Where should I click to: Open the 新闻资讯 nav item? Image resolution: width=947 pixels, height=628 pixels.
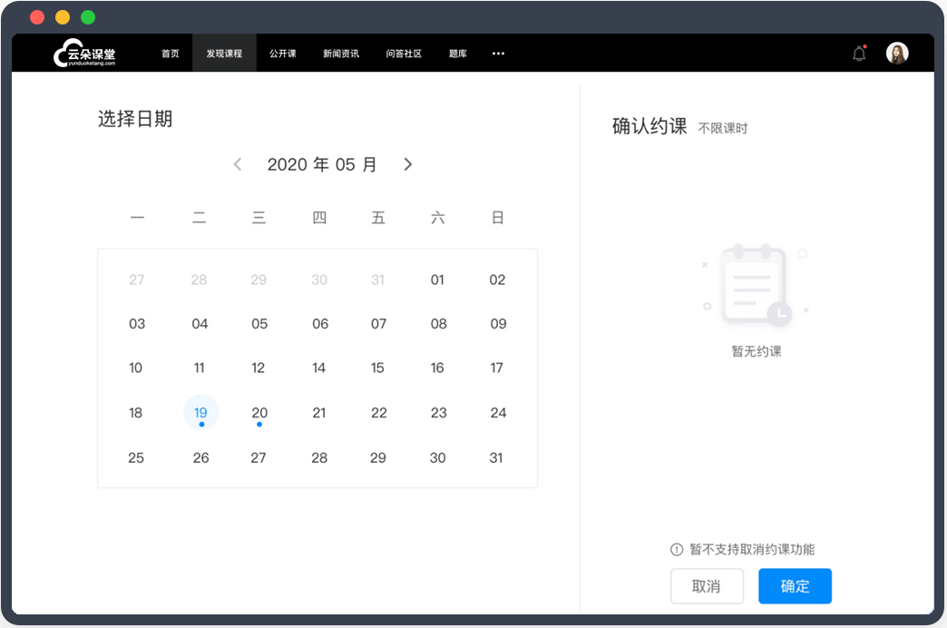click(341, 54)
